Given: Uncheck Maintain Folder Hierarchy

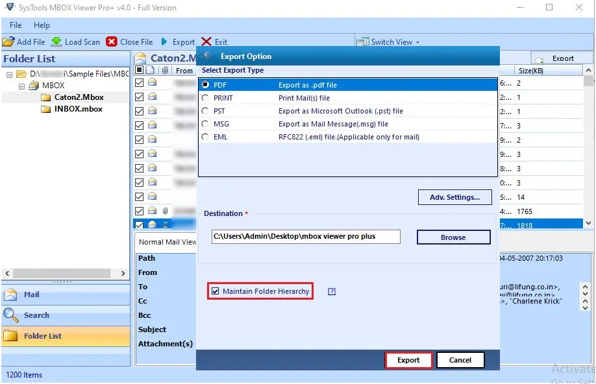Looking at the screenshot, I should tap(216, 291).
